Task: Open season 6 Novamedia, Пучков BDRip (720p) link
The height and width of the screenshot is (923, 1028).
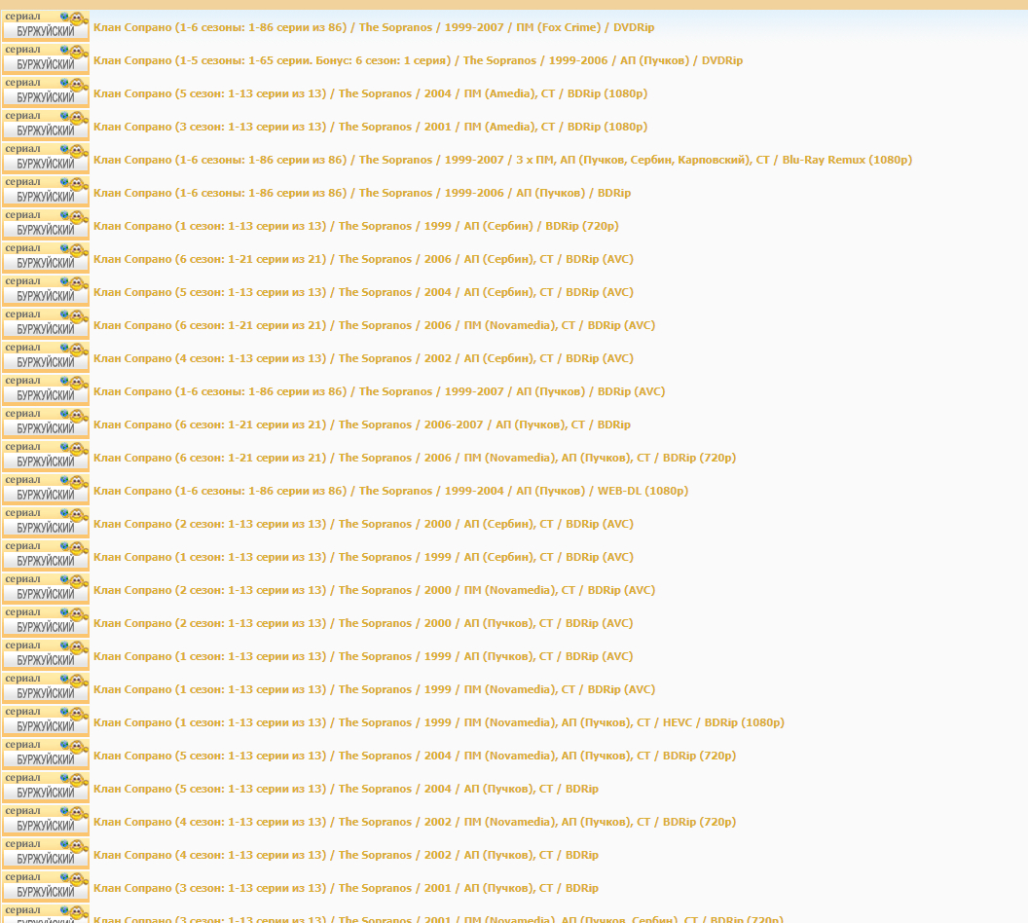Action: coord(415,458)
